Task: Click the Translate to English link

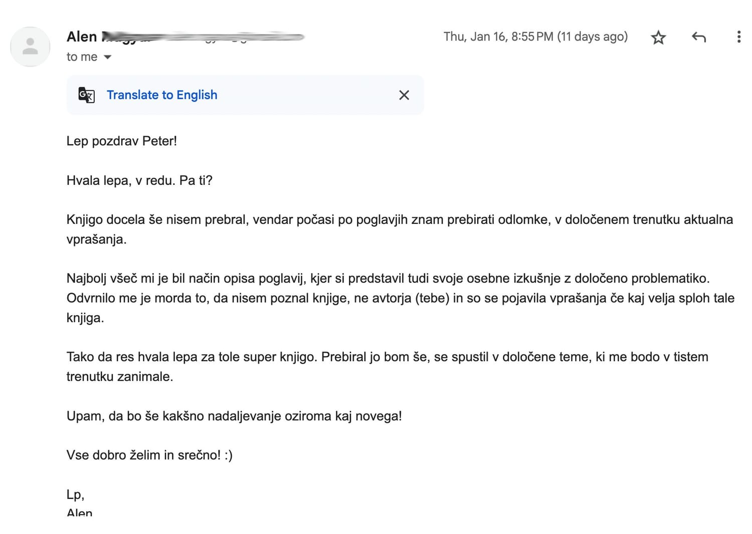Action: pyautogui.click(x=162, y=95)
